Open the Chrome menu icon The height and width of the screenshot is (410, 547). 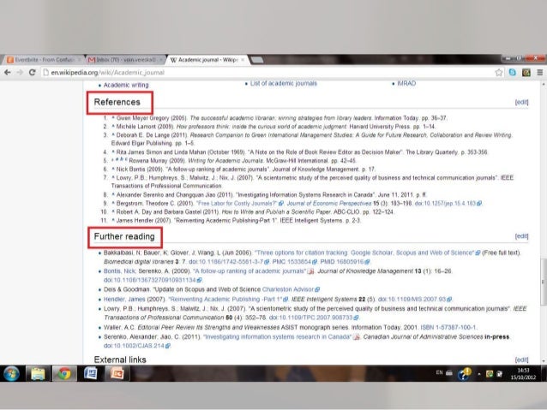(x=539, y=73)
